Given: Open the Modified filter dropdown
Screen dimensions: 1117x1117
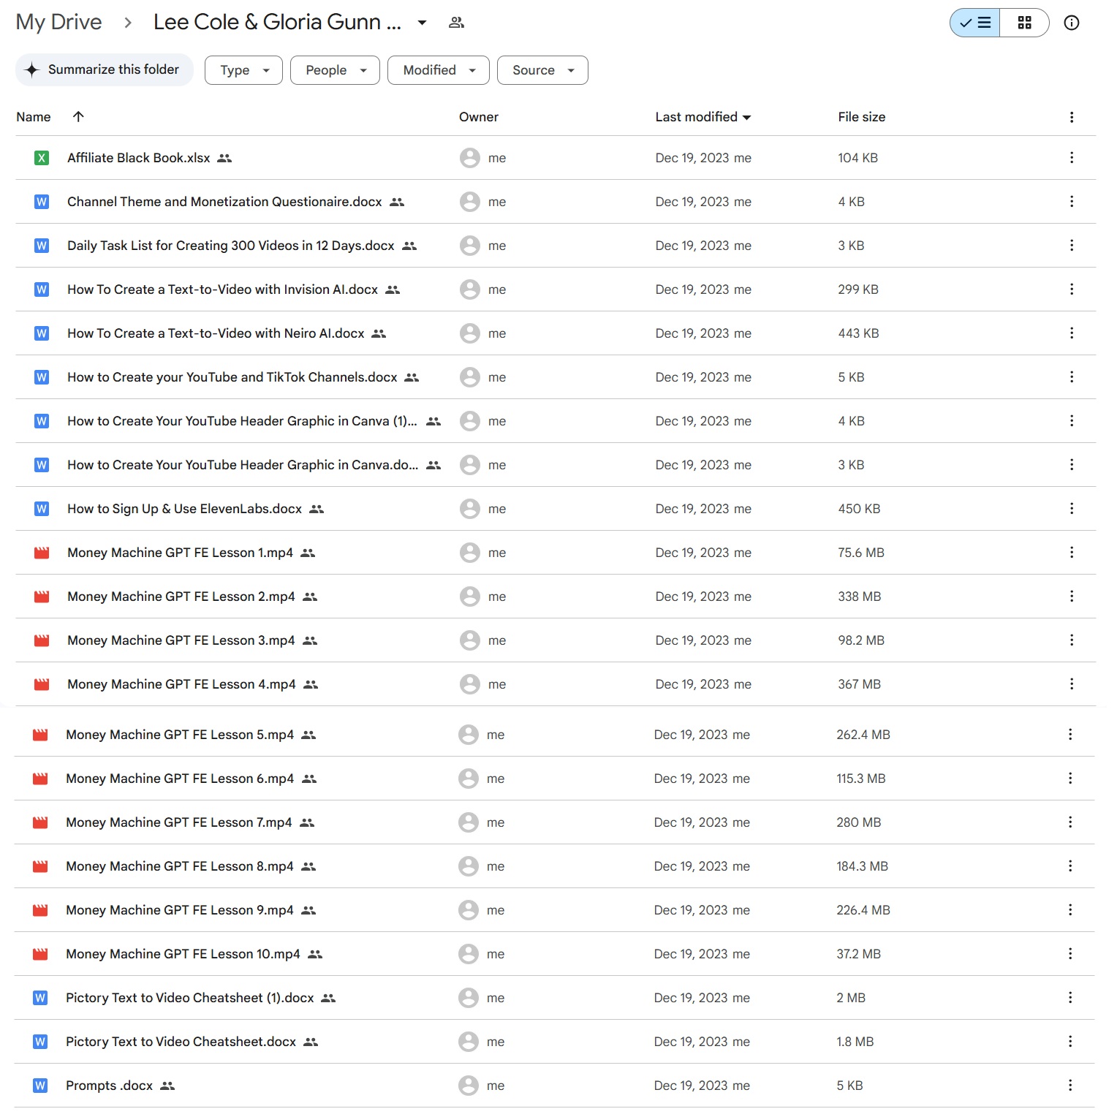Looking at the screenshot, I should (x=438, y=70).
